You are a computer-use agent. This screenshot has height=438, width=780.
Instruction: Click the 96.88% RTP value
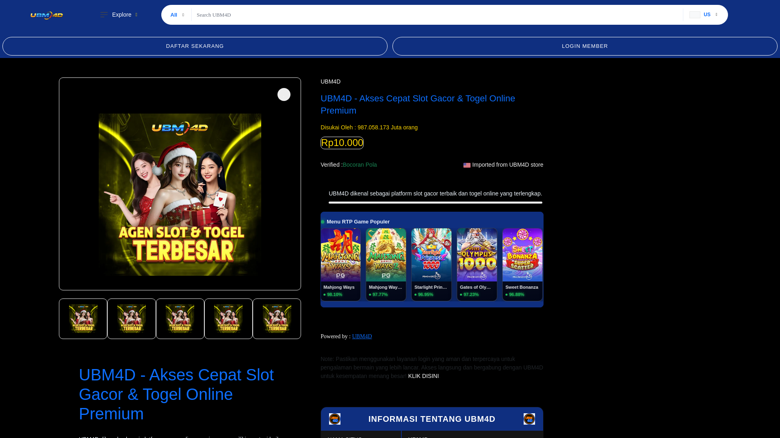[517, 294]
